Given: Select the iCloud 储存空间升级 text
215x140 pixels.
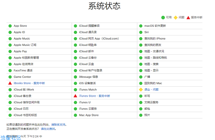Looking at the screenshot, I should click(27, 102).
